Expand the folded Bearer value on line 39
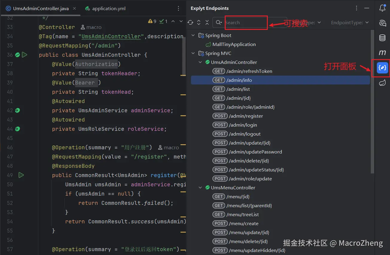 (86, 83)
